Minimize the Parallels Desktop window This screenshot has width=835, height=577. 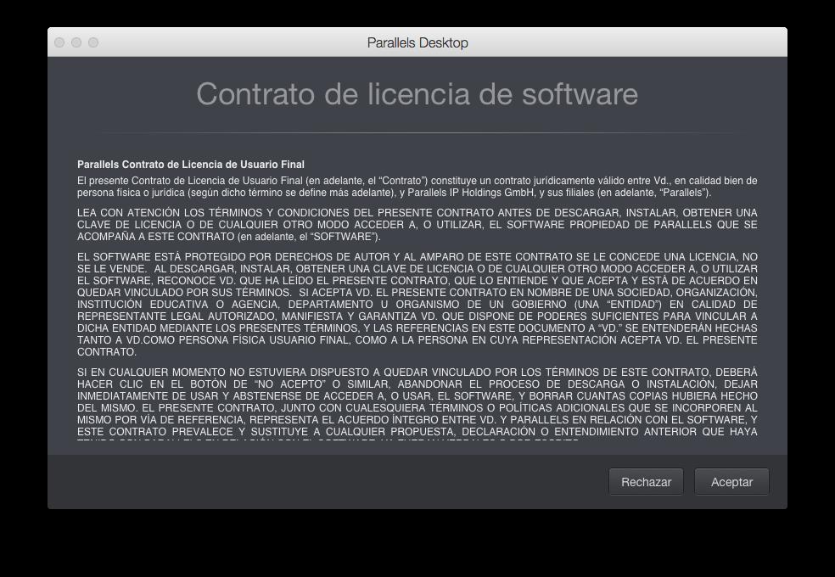click(76, 42)
